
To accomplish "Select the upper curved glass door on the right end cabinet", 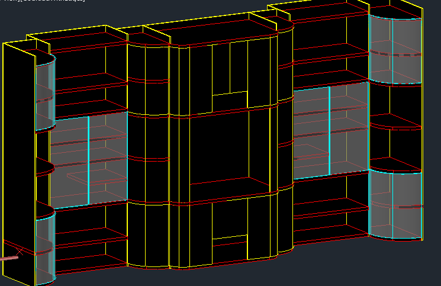I will pos(395,50).
